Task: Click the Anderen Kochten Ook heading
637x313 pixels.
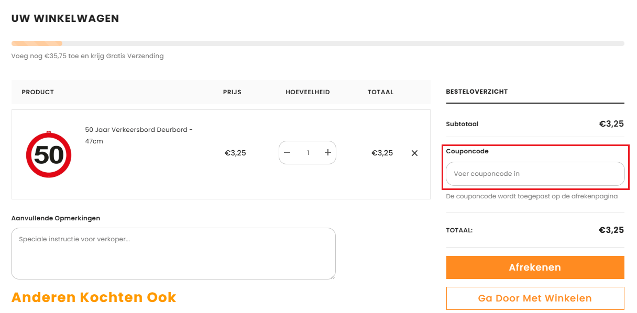Action: [94, 297]
